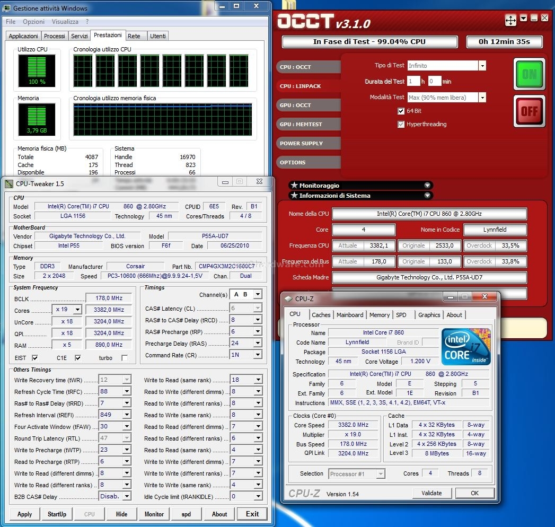Start the test with green ON button

(529, 74)
